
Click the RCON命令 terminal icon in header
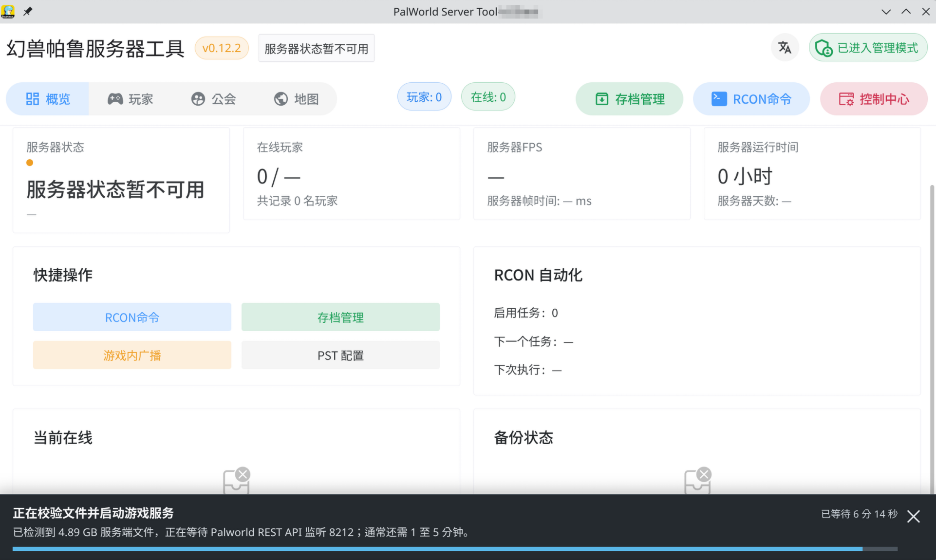pos(719,99)
